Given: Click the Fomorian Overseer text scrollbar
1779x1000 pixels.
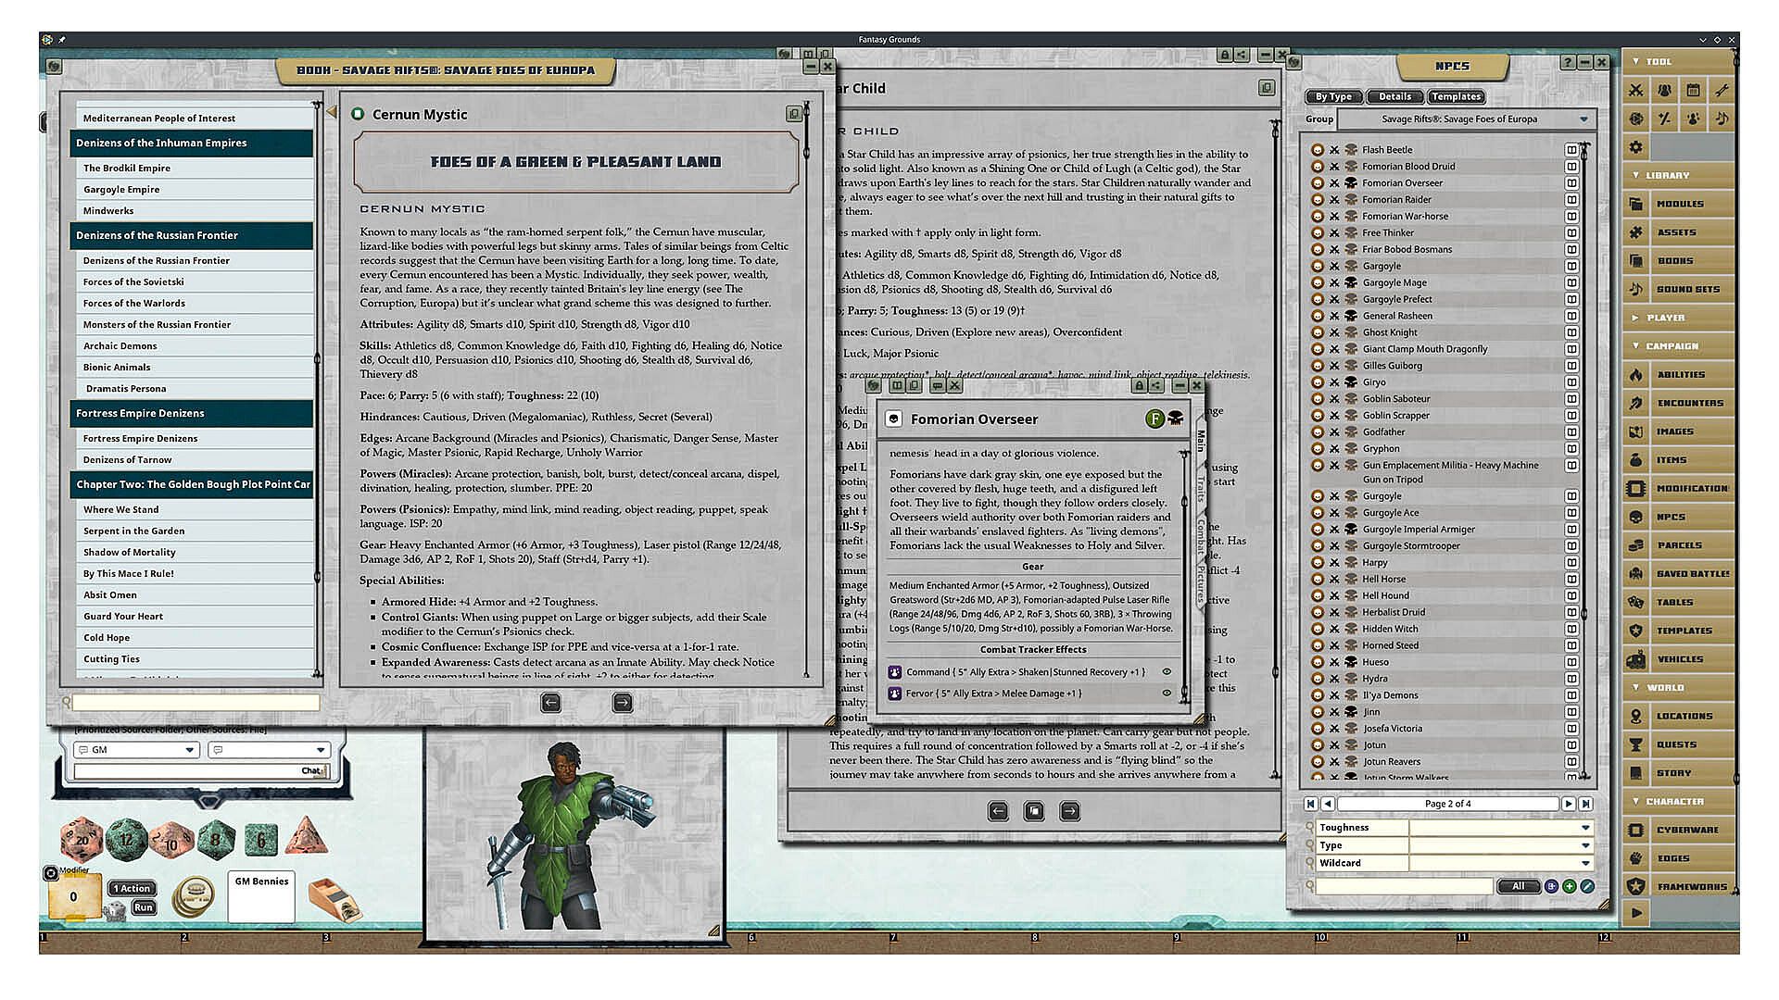Looking at the screenshot, I should tap(1184, 576).
